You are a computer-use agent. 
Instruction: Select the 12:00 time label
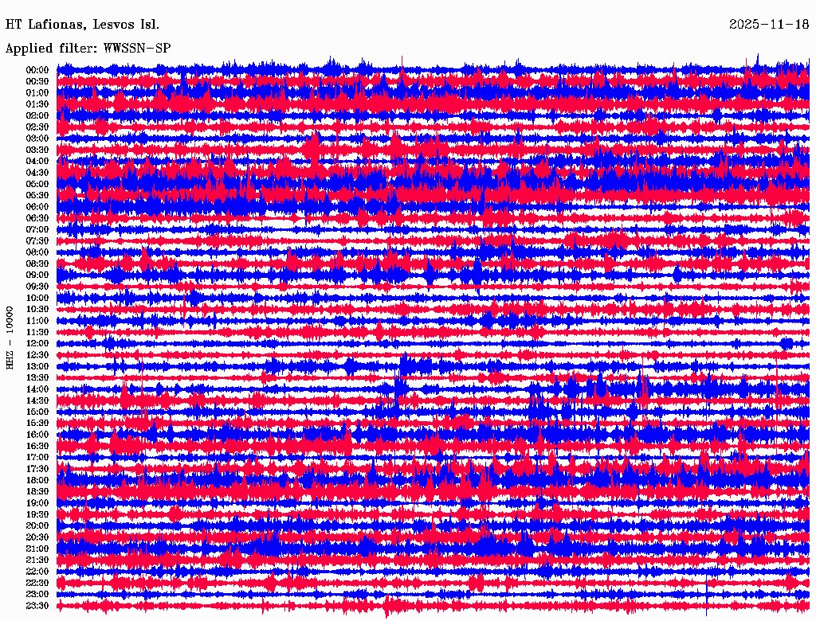pos(37,343)
